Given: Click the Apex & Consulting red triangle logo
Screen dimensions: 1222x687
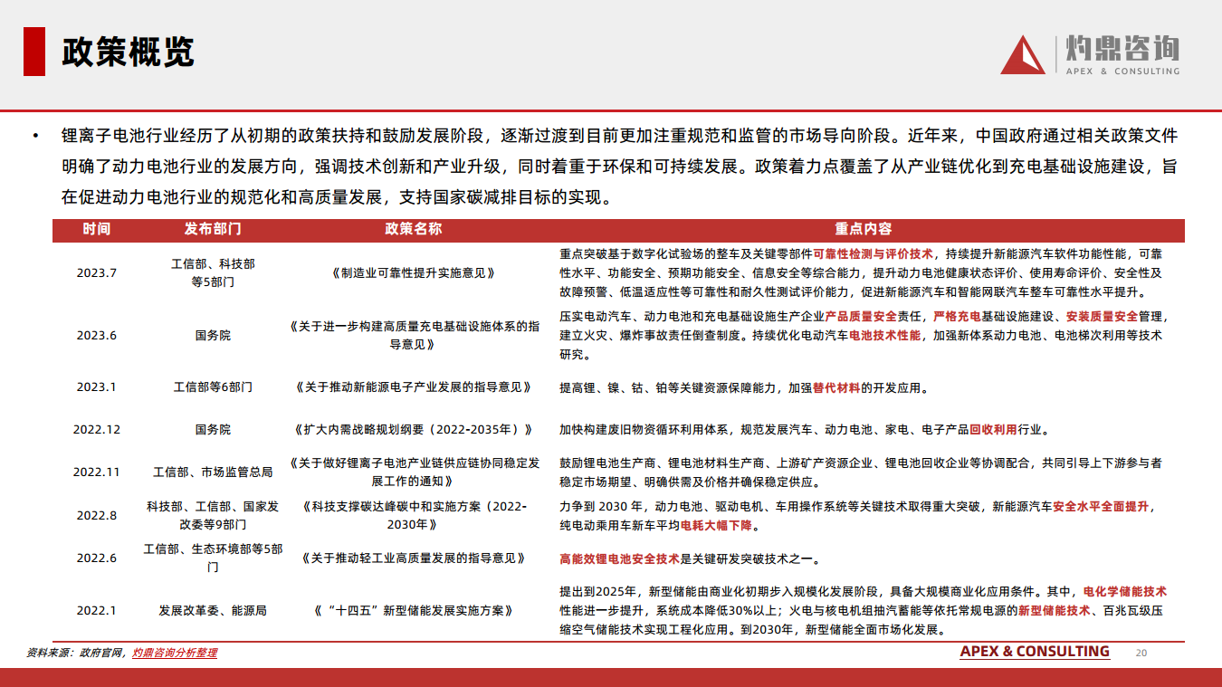Looking at the screenshot, I should (1023, 55).
